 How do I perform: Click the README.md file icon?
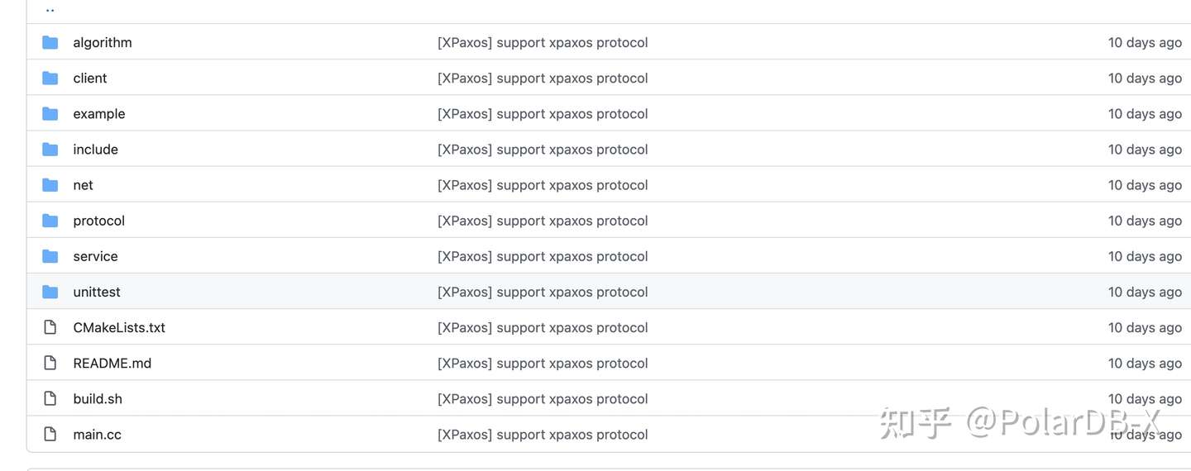[x=50, y=363]
